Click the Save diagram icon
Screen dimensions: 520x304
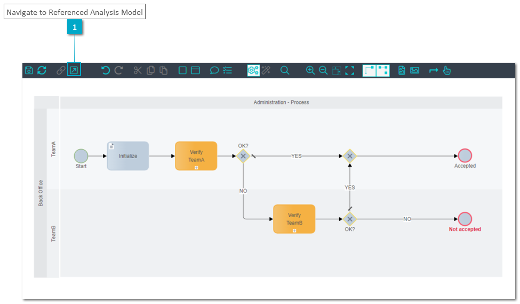click(29, 70)
